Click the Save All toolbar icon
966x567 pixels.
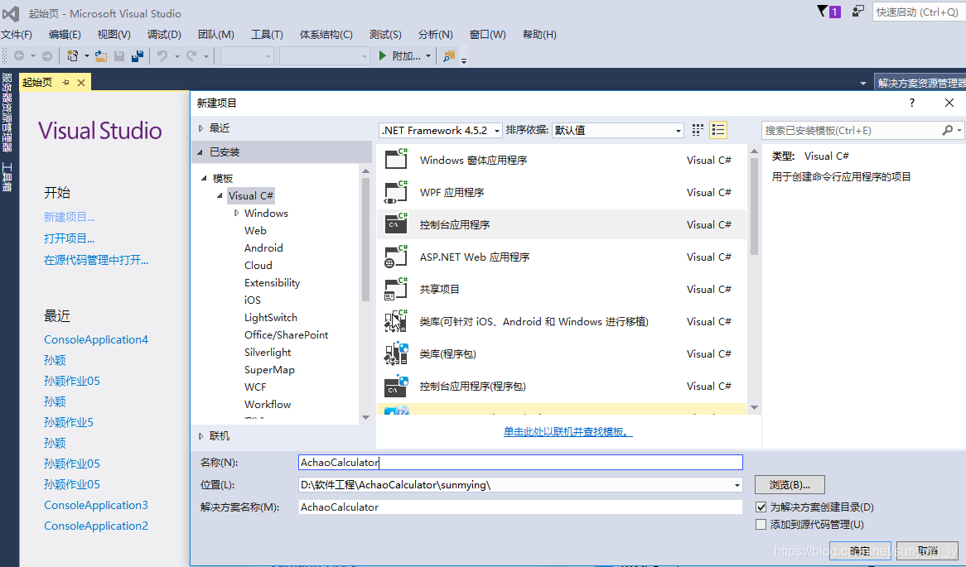click(x=138, y=56)
